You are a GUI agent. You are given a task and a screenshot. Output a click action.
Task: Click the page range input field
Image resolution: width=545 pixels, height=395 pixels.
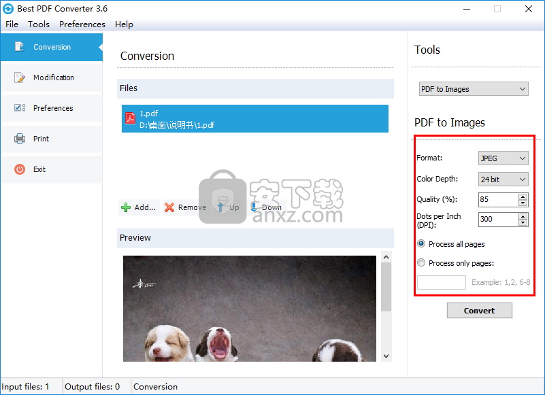coord(441,282)
